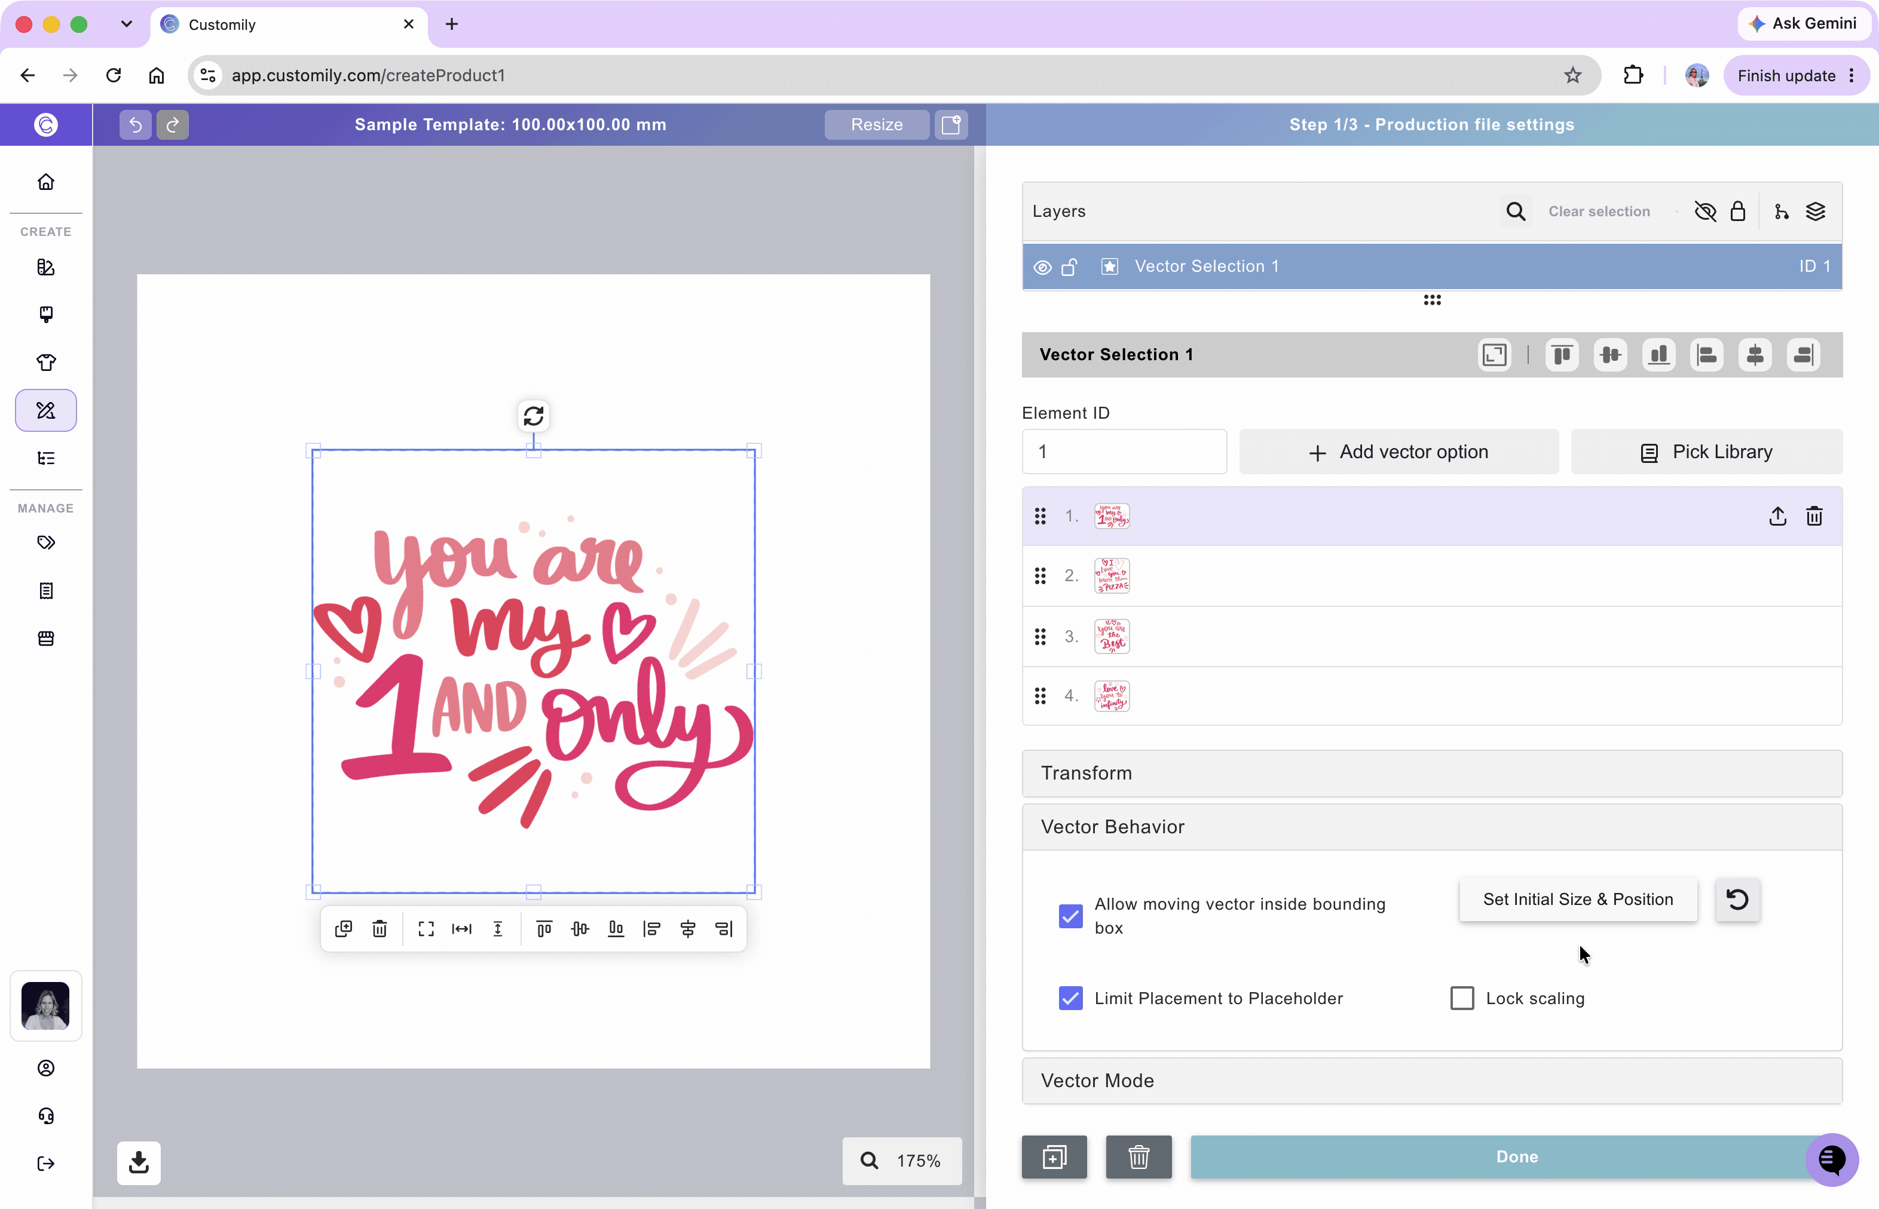
Task: Enable the Lock scaling checkbox
Action: [1462, 998]
